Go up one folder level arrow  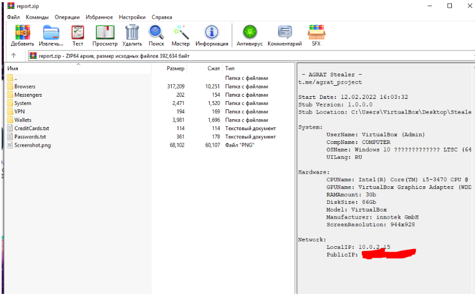(14, 55)
